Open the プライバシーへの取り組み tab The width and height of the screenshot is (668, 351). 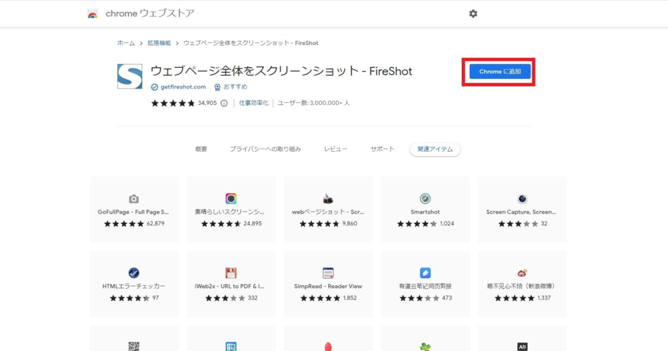pos(266,149)
